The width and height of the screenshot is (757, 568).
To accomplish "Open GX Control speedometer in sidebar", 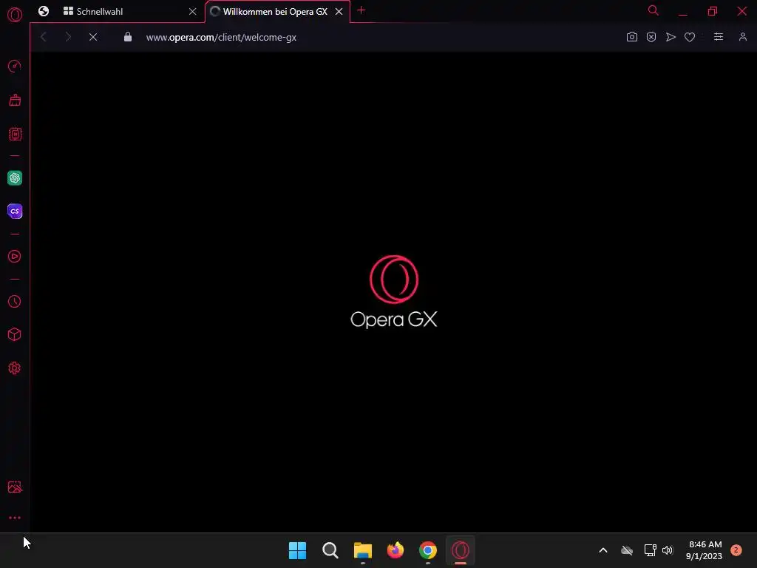I will (15, 66).
